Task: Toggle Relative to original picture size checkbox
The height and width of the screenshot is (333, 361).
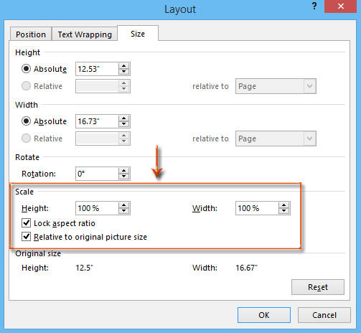Action: pyautogui.click(x=26, y=237)
